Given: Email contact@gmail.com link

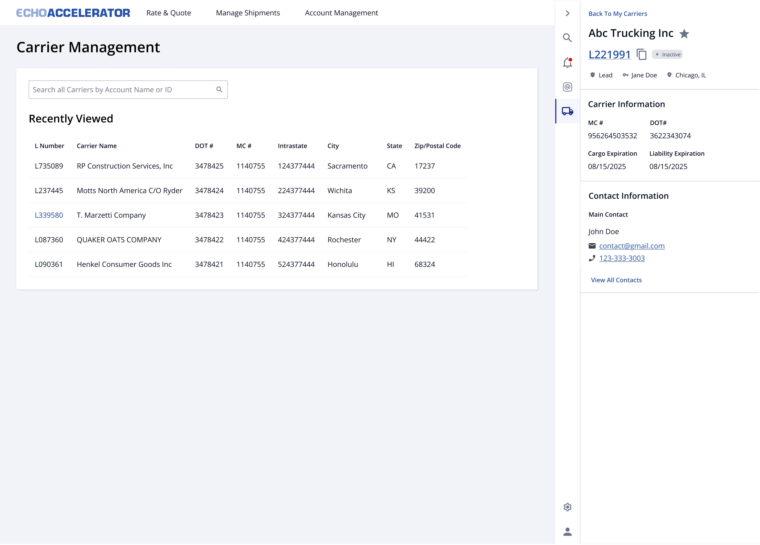Looking at the screenshot, I should [632, 246].
